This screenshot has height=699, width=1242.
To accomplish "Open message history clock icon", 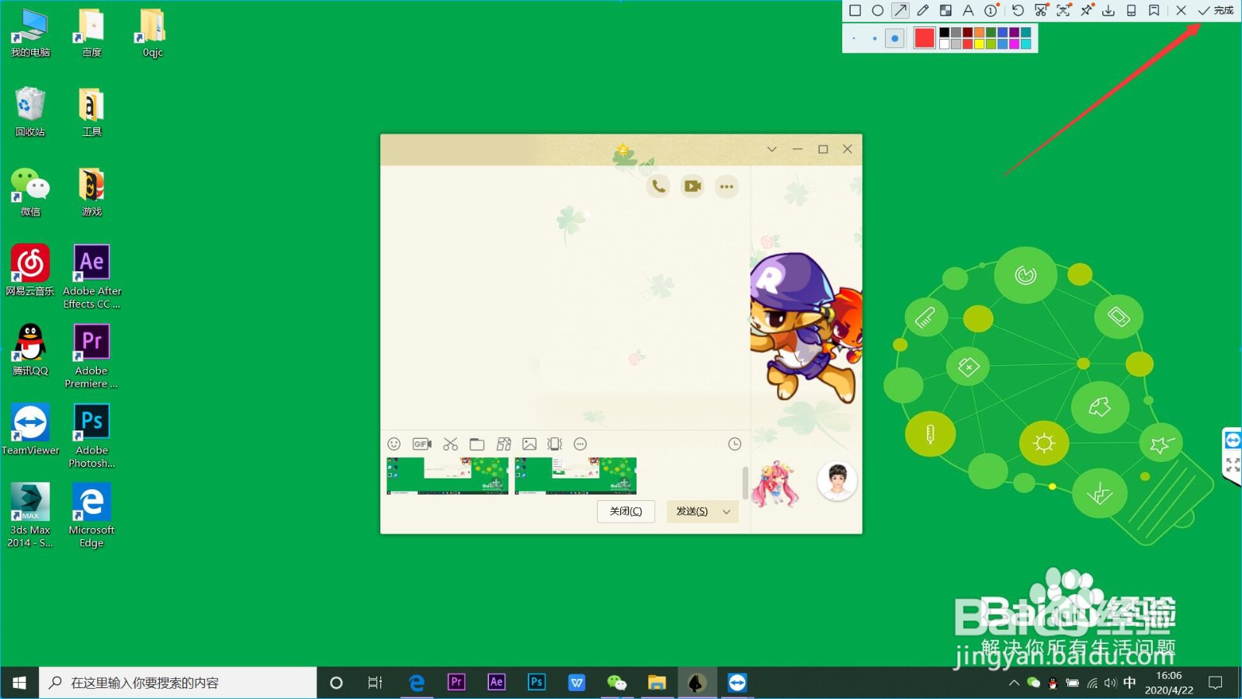I will pyautogui.click(x=734, y=444).
